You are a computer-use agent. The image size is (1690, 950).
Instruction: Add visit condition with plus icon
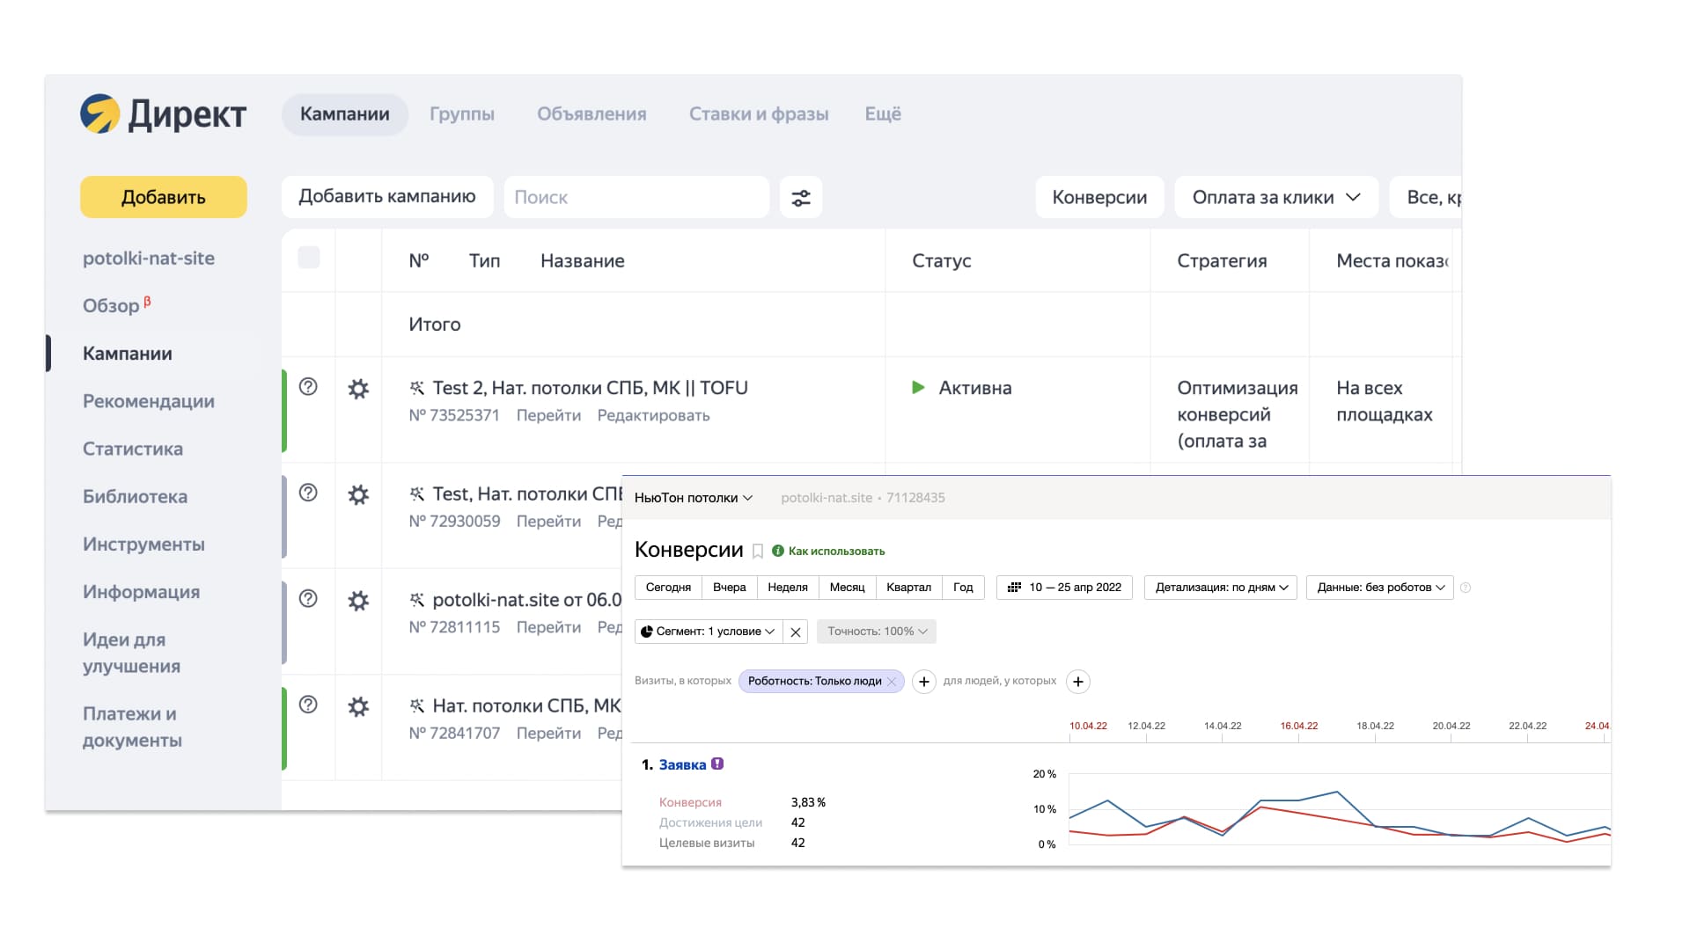pyautogui.click(x=923, y=682)
